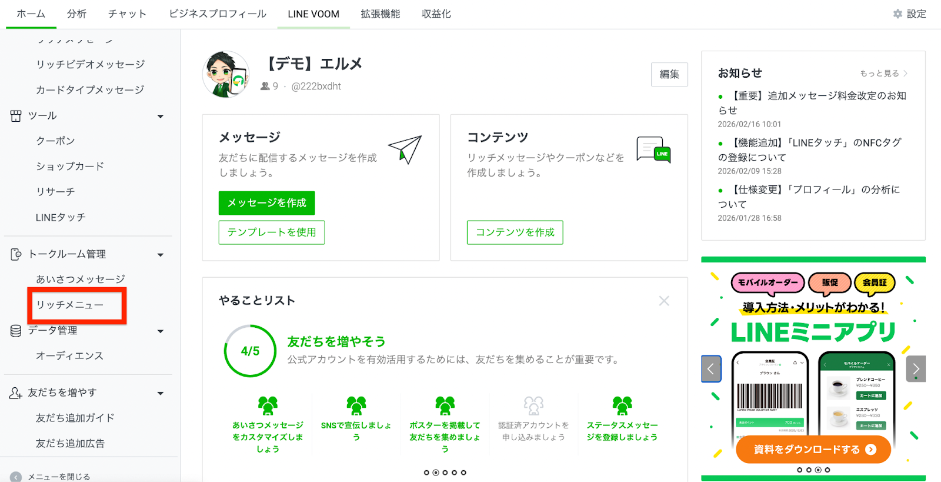Screen dimensions: 941x482
Task: Click the settings gear icon
Action: [x=897, y=14]
